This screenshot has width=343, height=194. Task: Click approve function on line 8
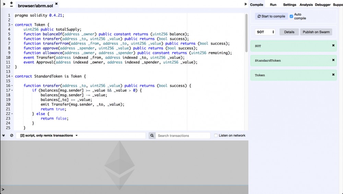coord(110,48)
